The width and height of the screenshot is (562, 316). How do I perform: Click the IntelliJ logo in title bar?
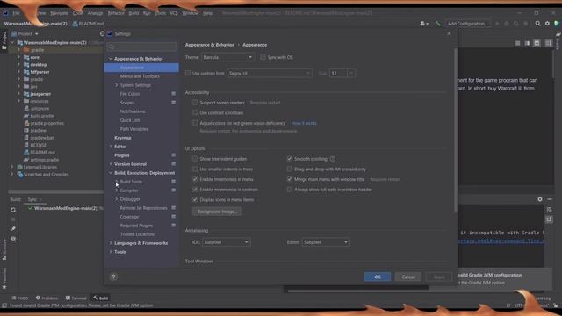(x=5, y=13)
